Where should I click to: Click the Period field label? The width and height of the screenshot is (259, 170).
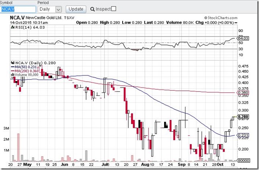(x=43, y=3)
